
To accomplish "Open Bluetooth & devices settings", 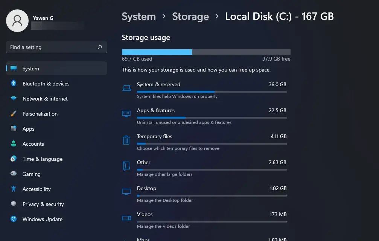I will point(56,84).
